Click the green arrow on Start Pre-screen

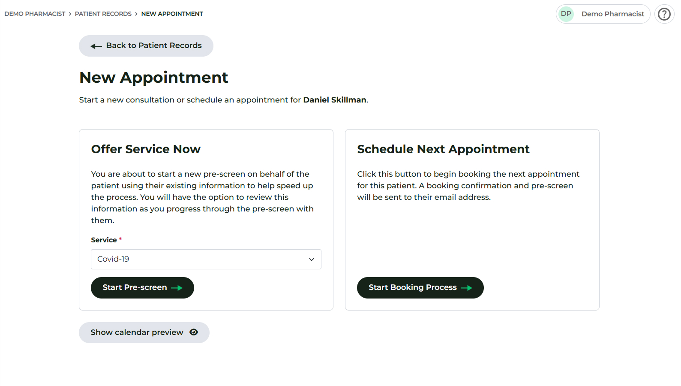(177, 288)
